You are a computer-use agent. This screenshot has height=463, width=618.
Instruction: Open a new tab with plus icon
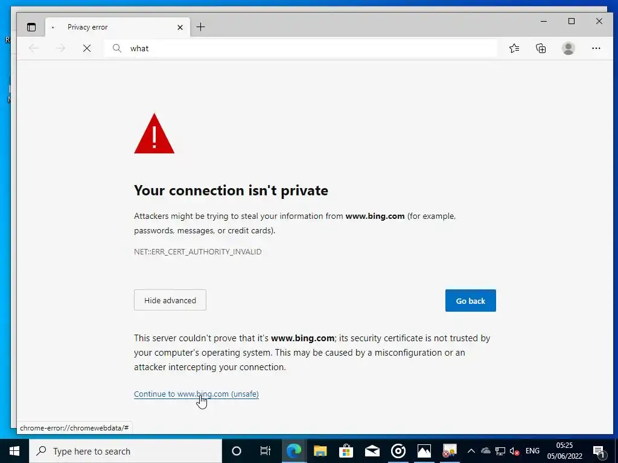pyautogui.click(x=200, y=27)
